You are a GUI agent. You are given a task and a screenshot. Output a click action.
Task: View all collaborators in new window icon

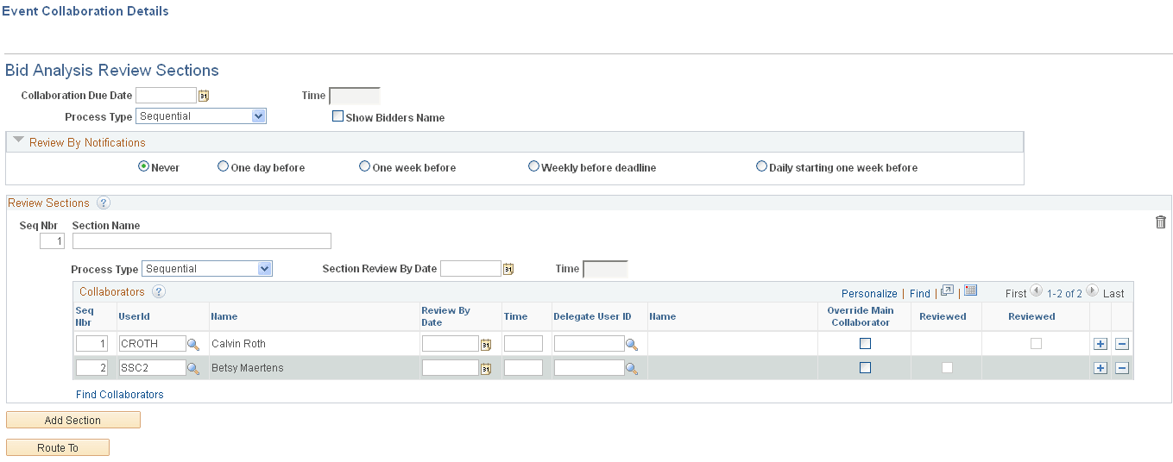coord(947,290)
